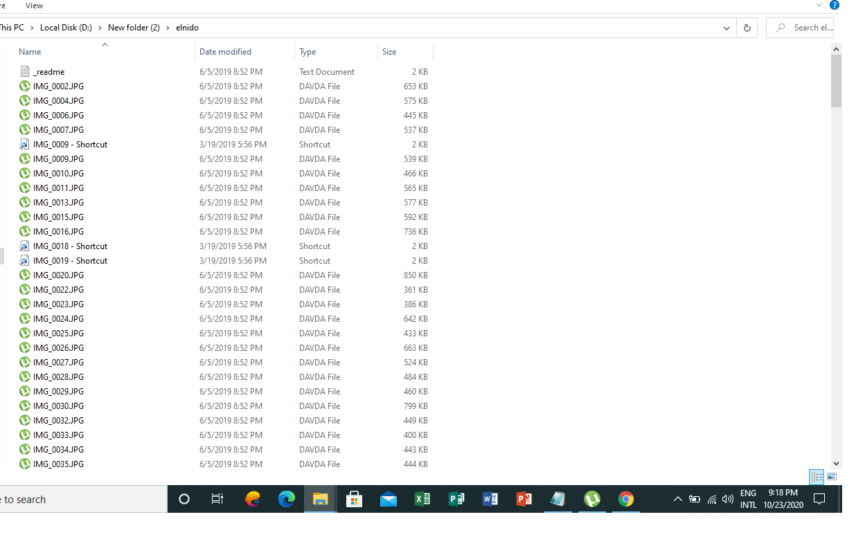
Task: Select the elnido breadcrumb segment
Action: [187, 28]
